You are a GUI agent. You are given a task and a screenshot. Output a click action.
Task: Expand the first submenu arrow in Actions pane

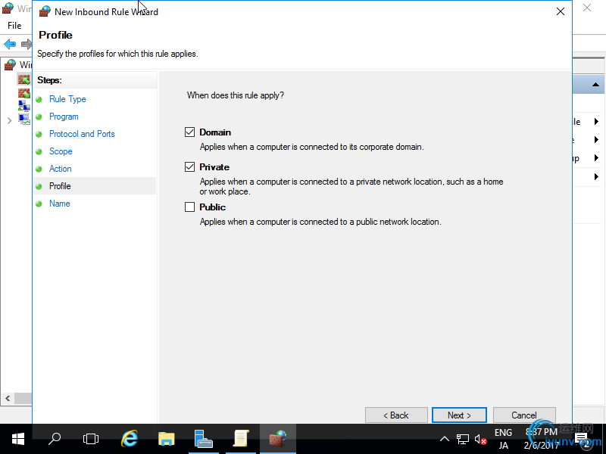[596, 122]
